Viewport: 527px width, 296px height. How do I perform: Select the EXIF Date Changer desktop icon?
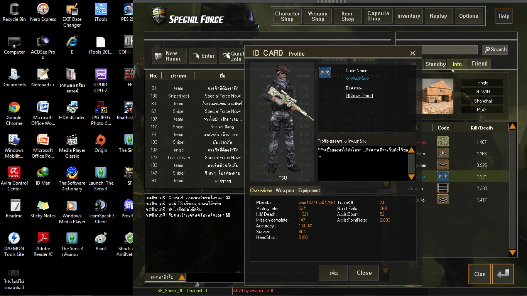(72, 15)
